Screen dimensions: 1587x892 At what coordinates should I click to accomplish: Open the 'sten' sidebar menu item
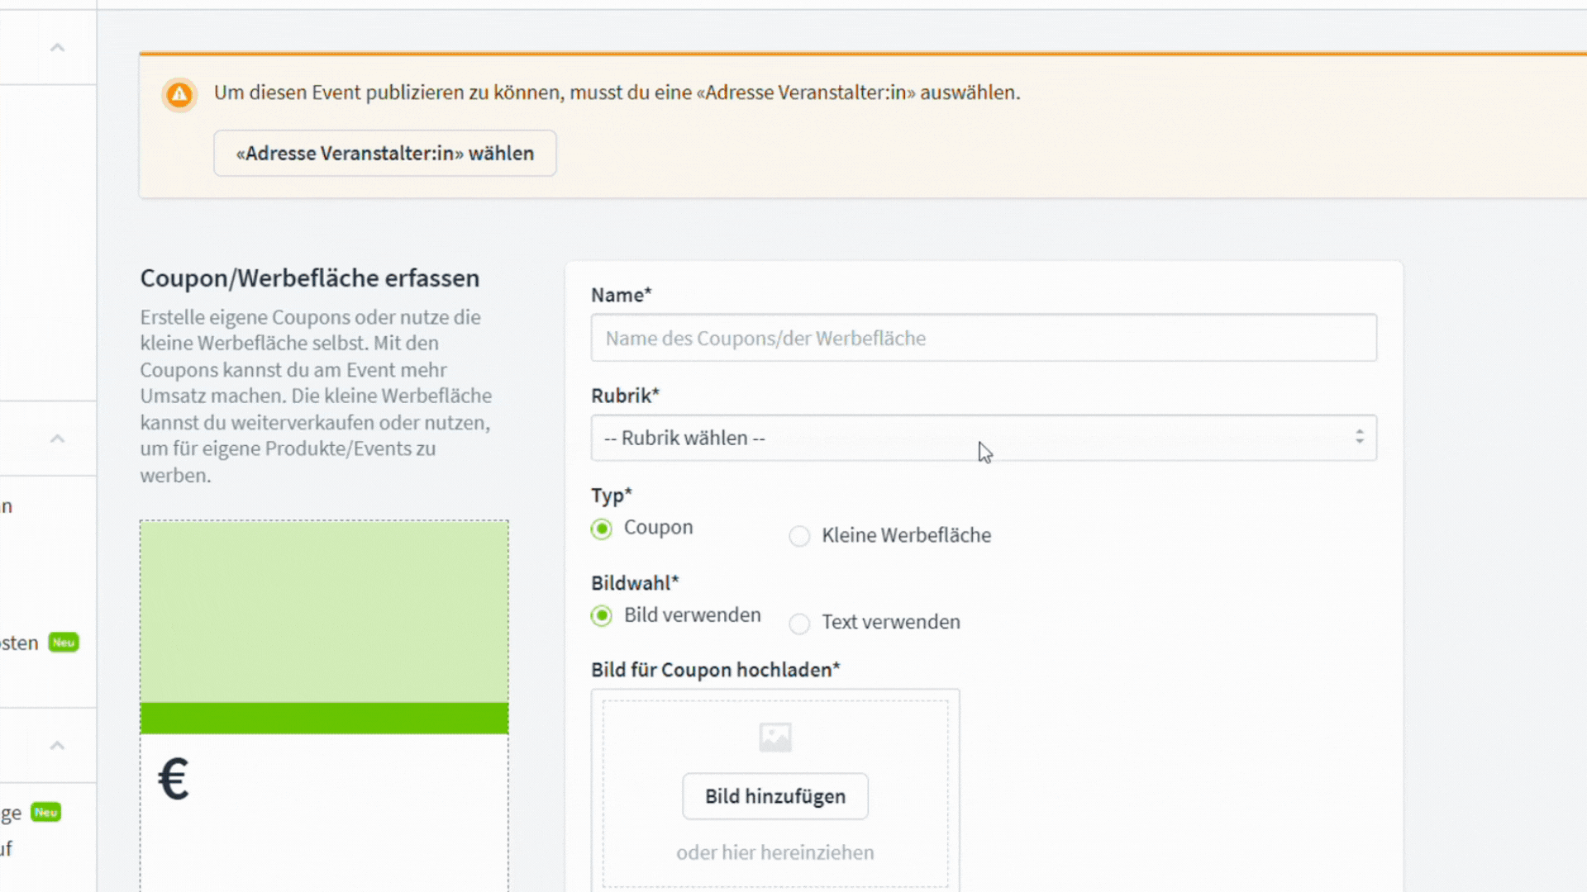click(18, 643)
